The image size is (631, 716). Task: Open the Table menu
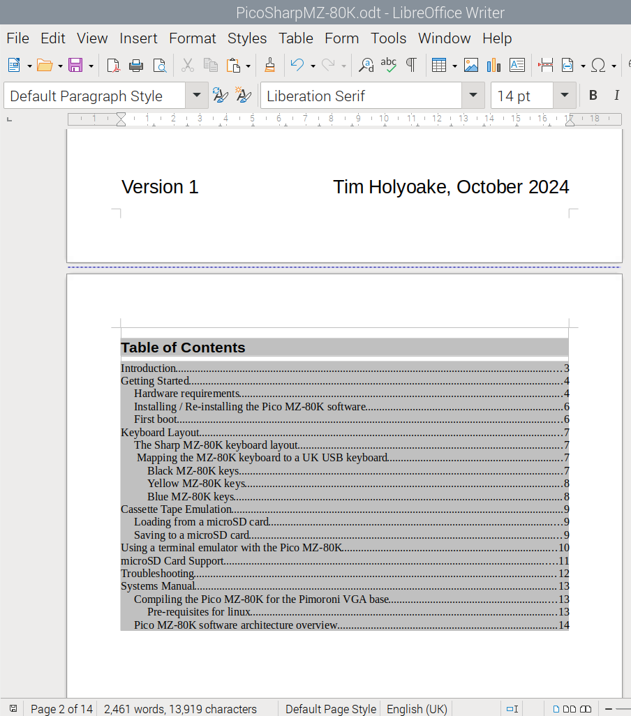point(296,38)
